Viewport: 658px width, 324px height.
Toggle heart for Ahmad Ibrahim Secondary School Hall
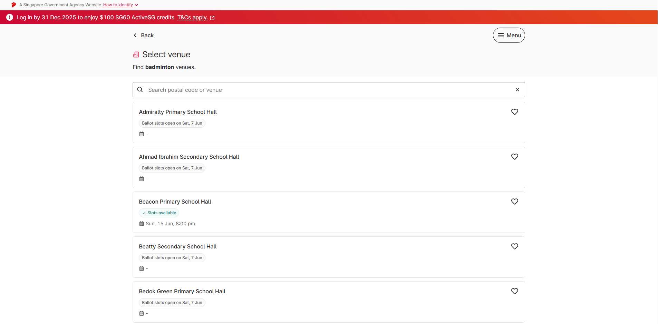(514, 157)
